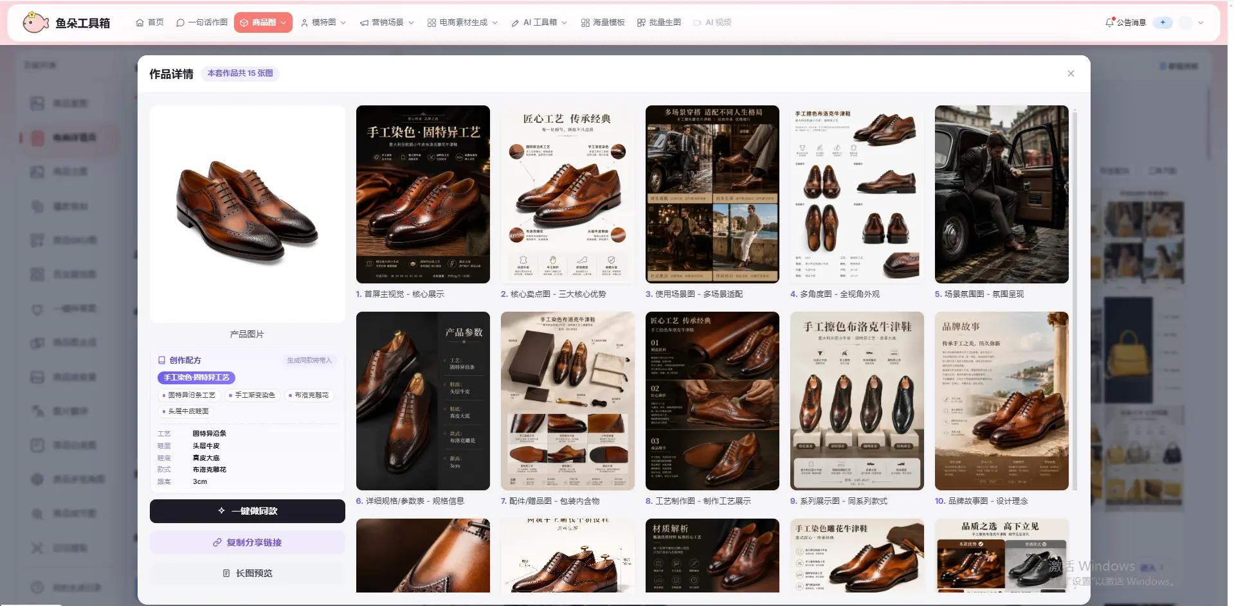Open the 材质解析 thumbnail in bottom row
1234x606 pixels.
[712, 555]
